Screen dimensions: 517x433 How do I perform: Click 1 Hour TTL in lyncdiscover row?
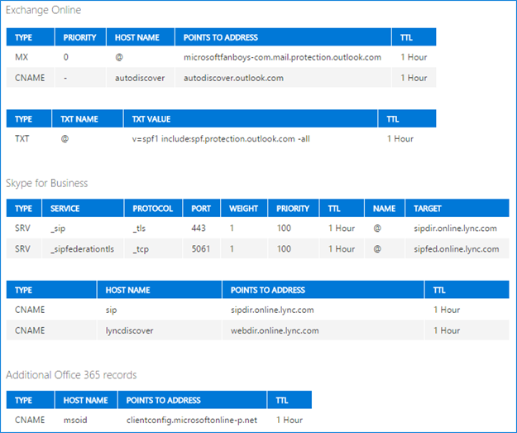[447, 330]
